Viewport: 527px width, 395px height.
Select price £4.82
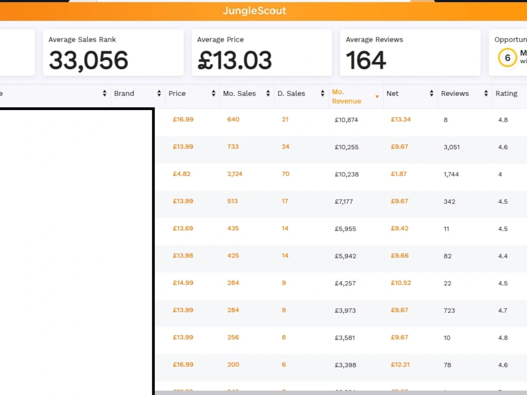(181, 174)
